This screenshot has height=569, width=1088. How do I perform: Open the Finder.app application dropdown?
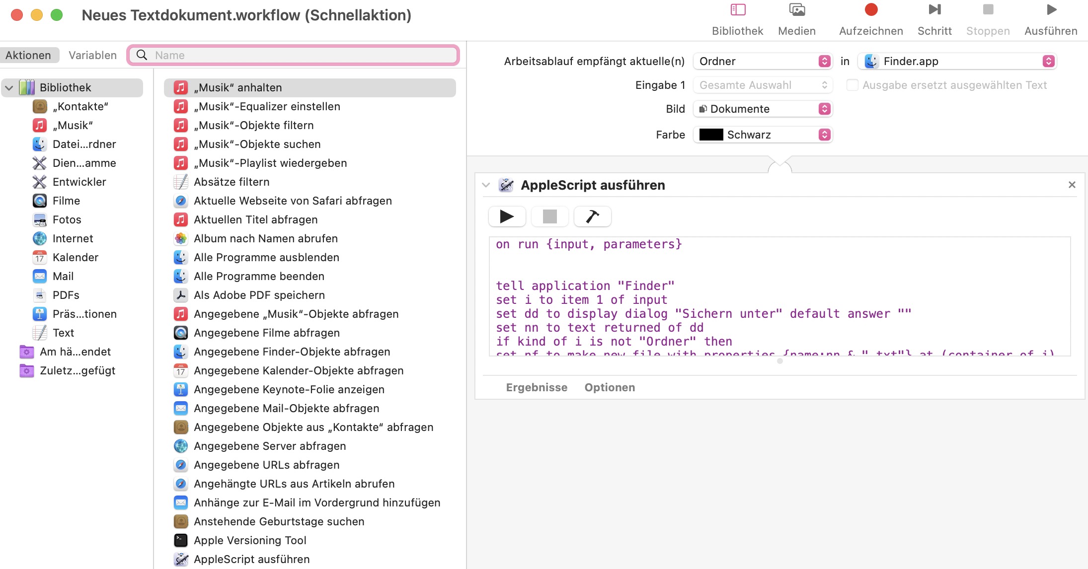[x=957, y=61]
